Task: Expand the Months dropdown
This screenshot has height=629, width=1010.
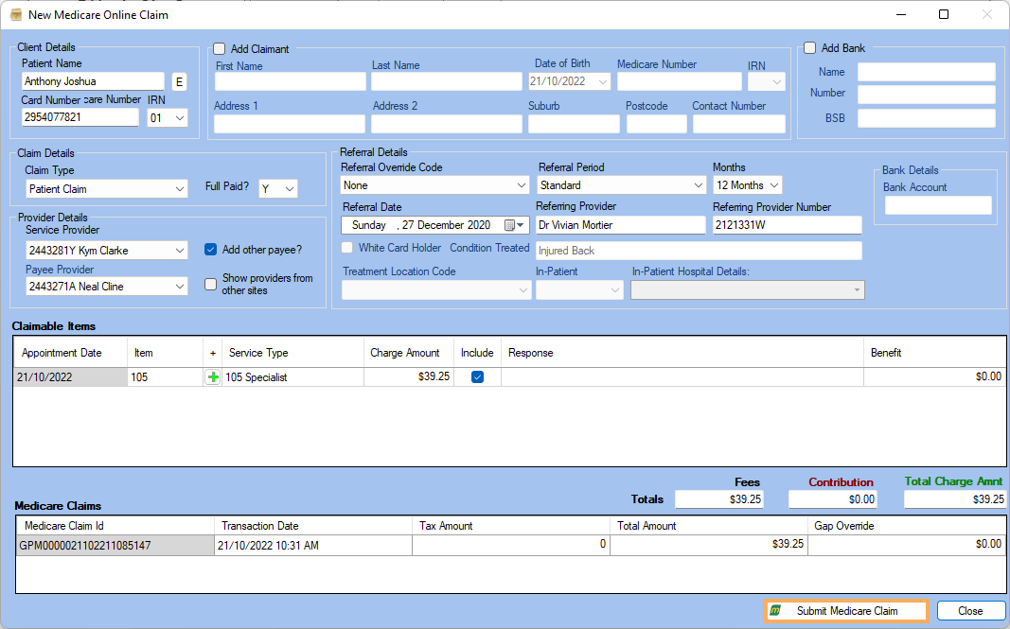Action: tap(774, 185)
